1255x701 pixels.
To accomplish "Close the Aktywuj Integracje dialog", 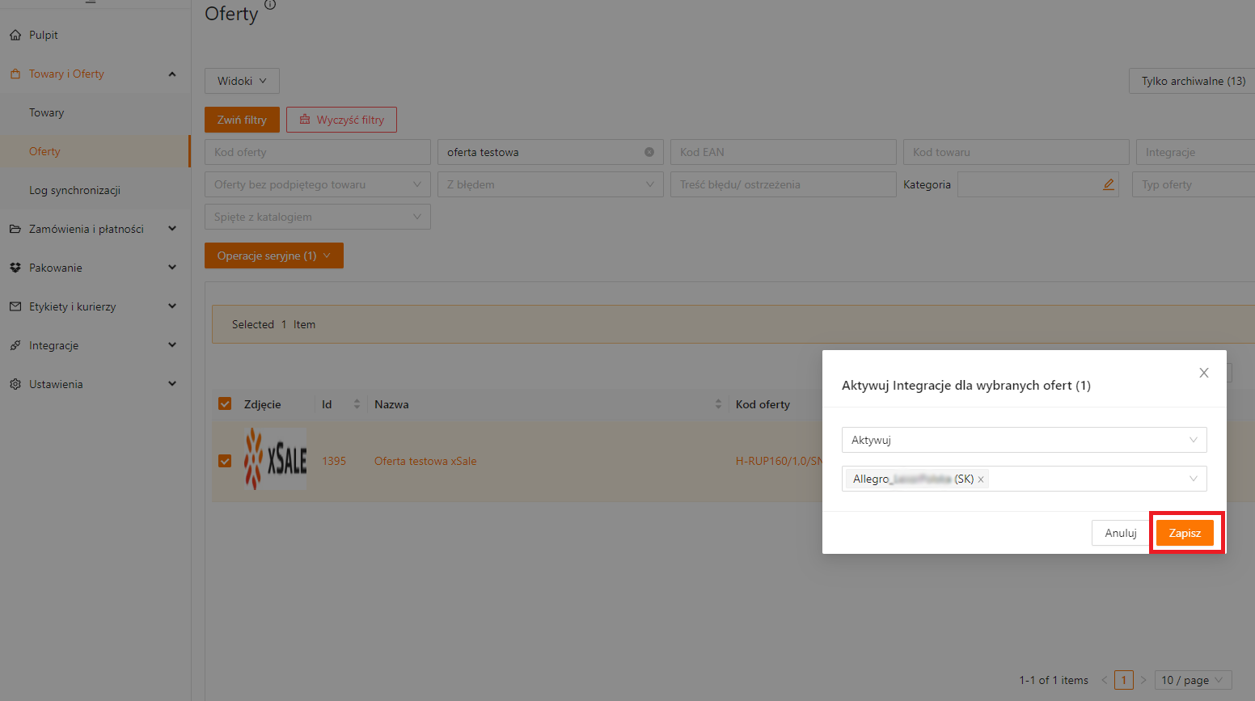I will pos(1203,373).
